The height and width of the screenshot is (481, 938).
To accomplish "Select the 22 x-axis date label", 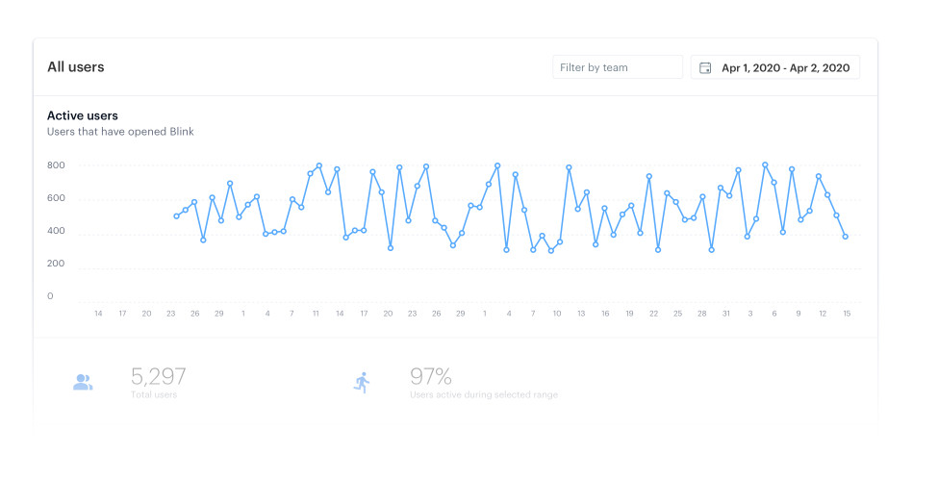I will (653, 314).
